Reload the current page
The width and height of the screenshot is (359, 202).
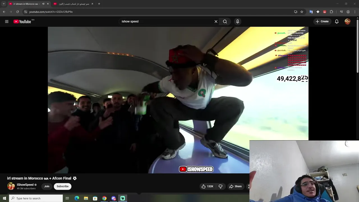17,12
